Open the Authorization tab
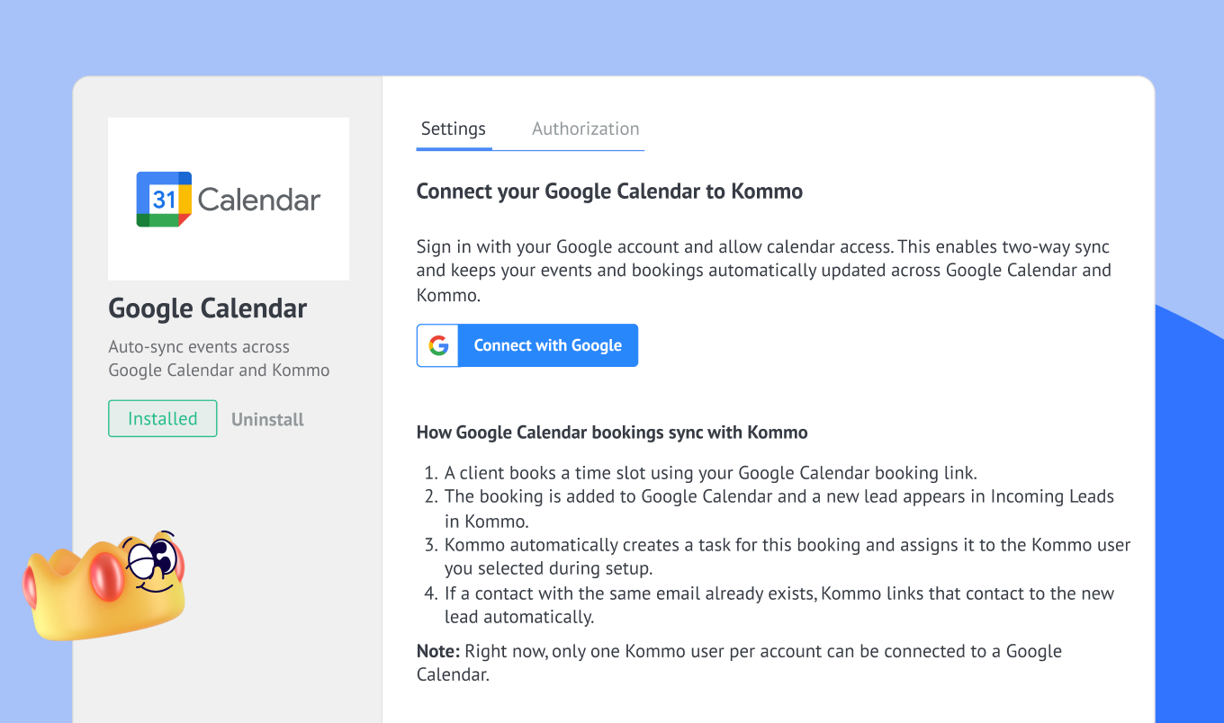 click(x=585, y=129)
